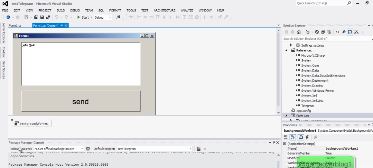
Task: Toggle Preview Selected Items in Solution Explorer
Action: pos(350,32)
